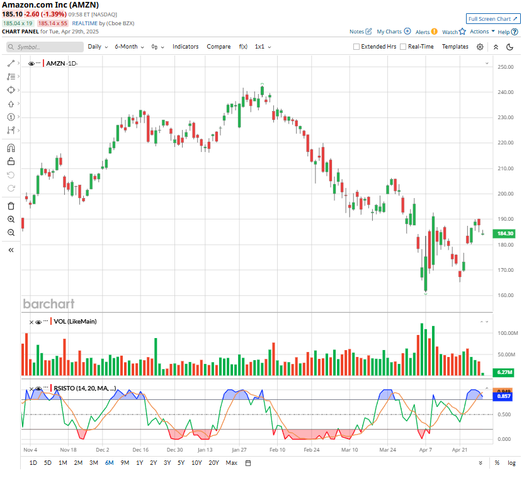Enable the Real-Time checkbox
The height and width of the screenshot is (480, 529).
(403, 47)
